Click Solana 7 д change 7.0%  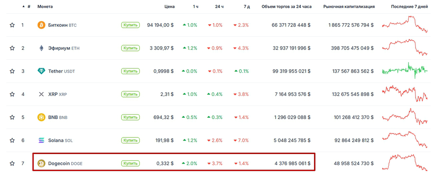point(241,140)
